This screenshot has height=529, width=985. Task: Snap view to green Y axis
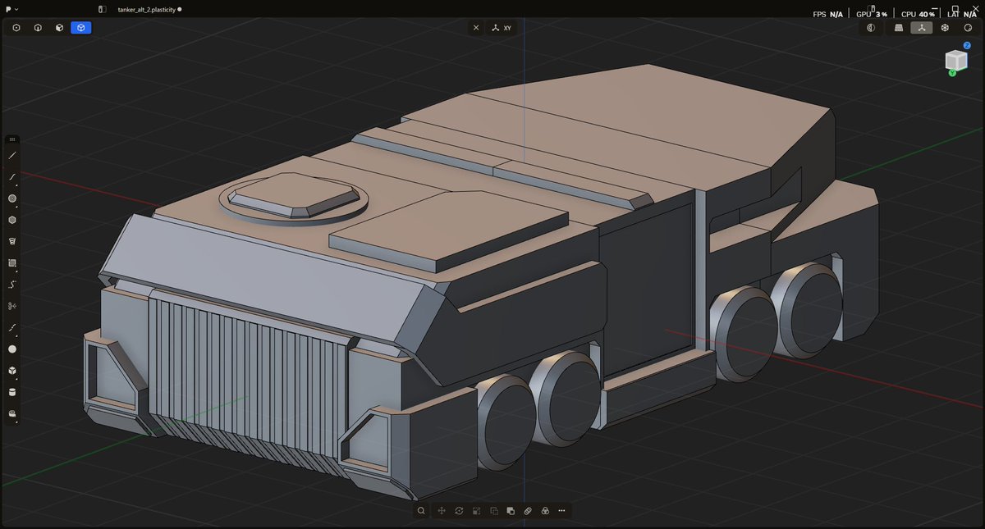(952, 73)
